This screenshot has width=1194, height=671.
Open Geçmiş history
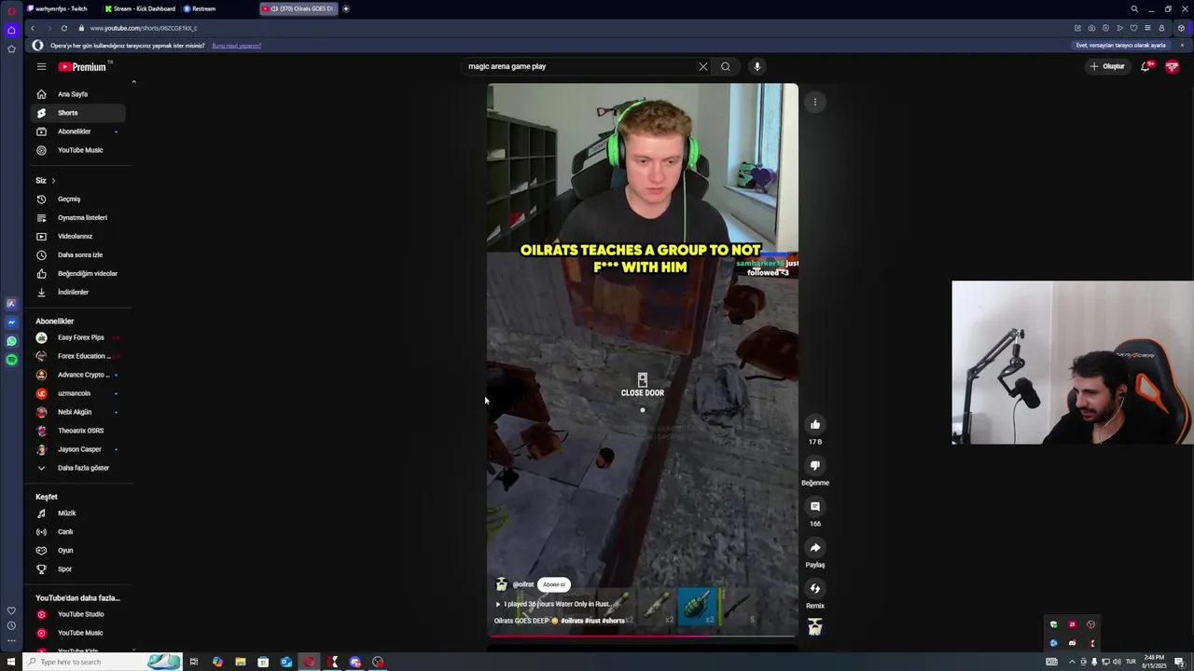78,199
